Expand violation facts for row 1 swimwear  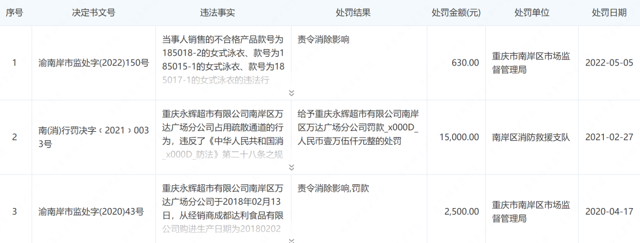coord(292,93)
